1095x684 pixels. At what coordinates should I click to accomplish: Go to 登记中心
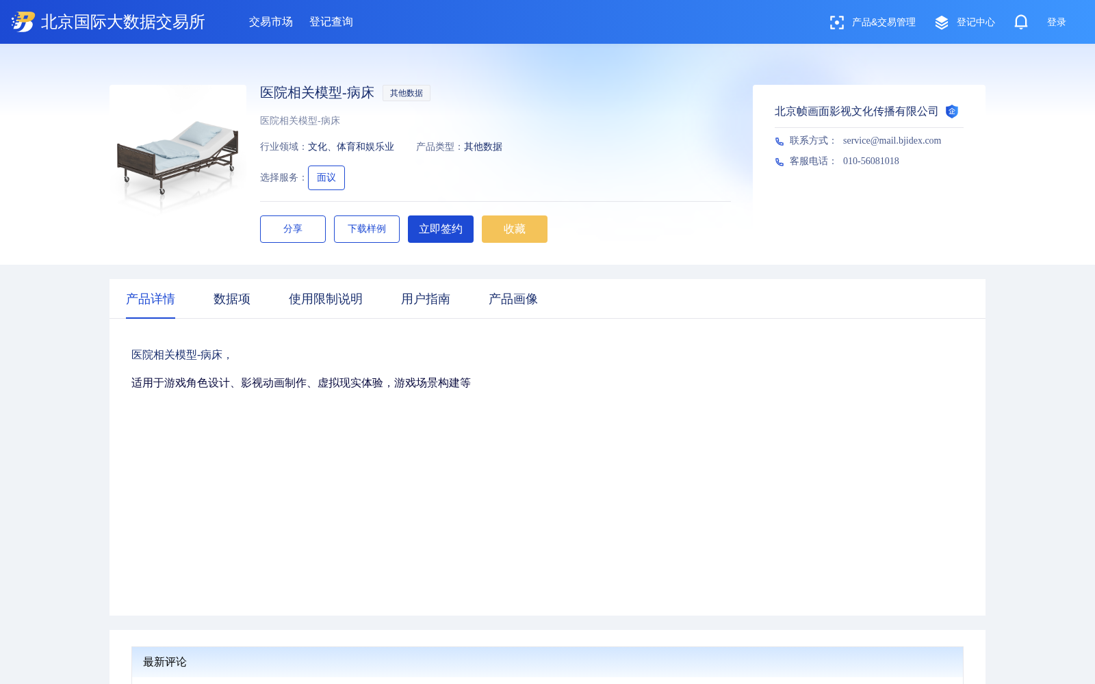coord(976,23)
